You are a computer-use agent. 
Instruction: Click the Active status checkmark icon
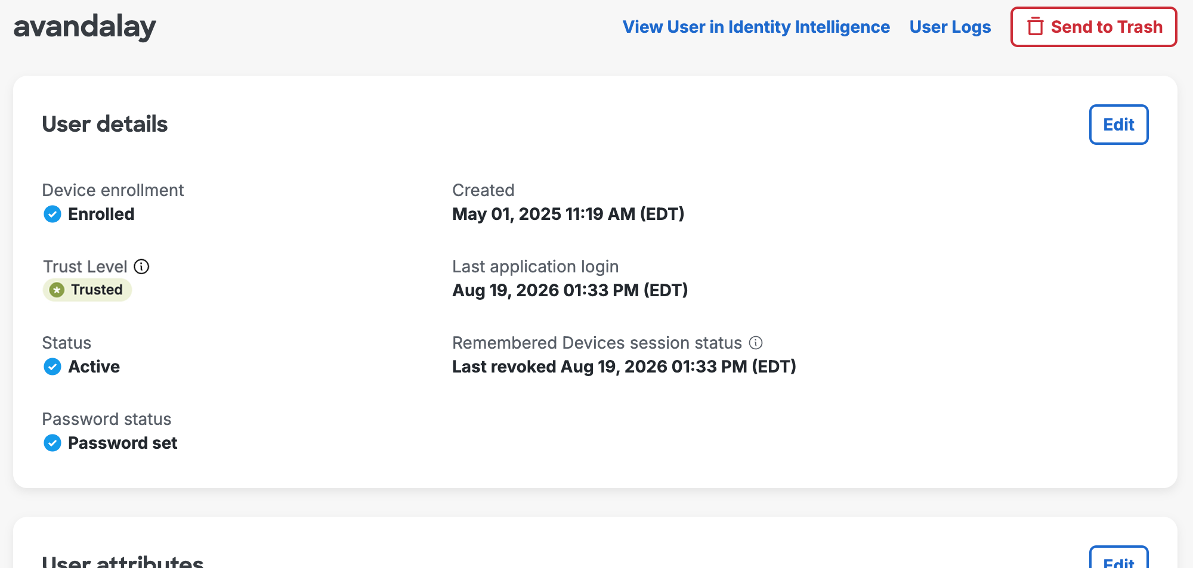tap(52, 367)
